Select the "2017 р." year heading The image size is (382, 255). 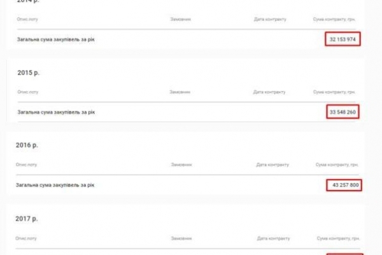pos(27,219)
